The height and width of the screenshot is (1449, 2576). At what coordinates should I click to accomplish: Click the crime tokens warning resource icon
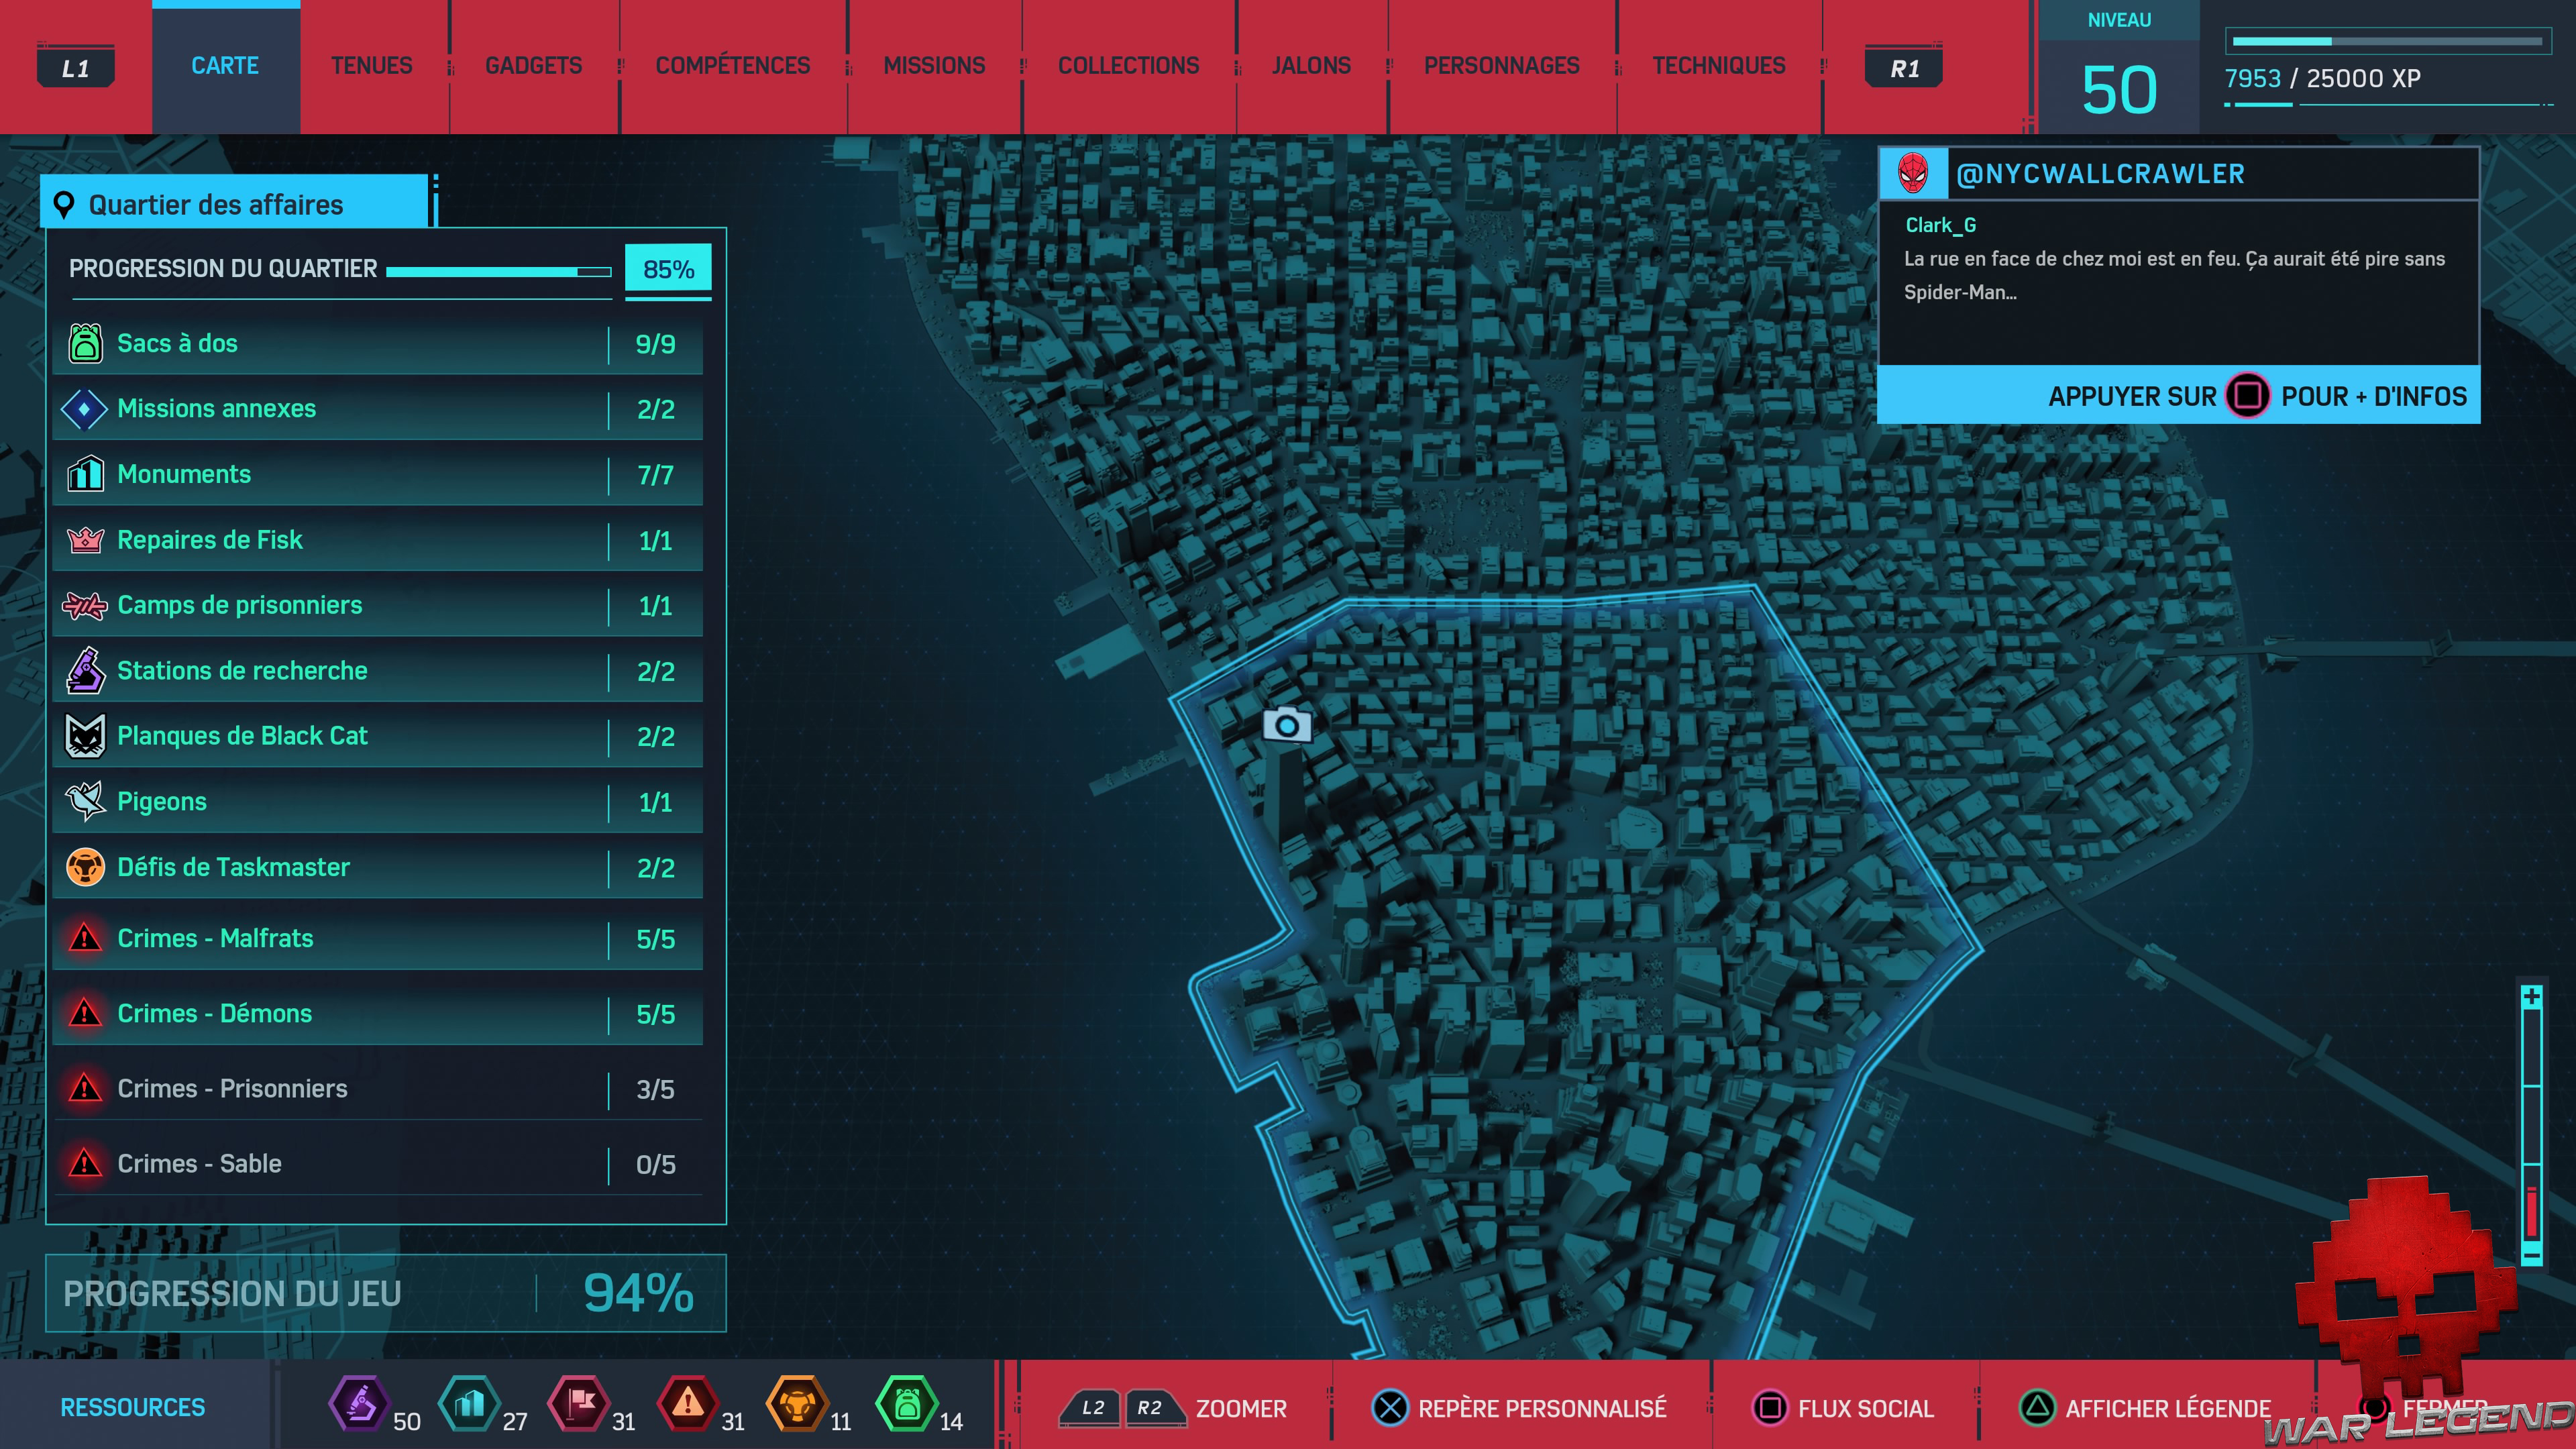pos(687,1404)
